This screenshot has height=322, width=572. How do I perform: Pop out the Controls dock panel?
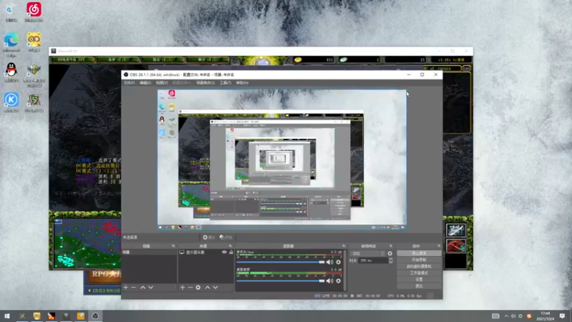(x=439, y=246)
